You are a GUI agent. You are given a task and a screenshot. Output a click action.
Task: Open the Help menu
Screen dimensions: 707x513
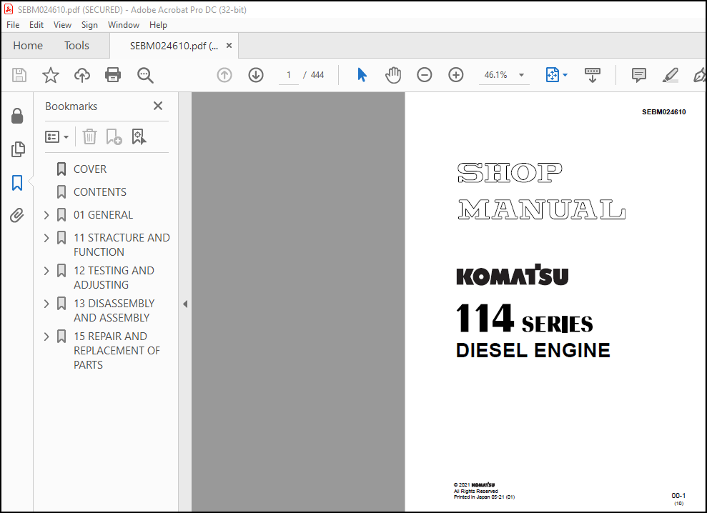click(158, 25)
